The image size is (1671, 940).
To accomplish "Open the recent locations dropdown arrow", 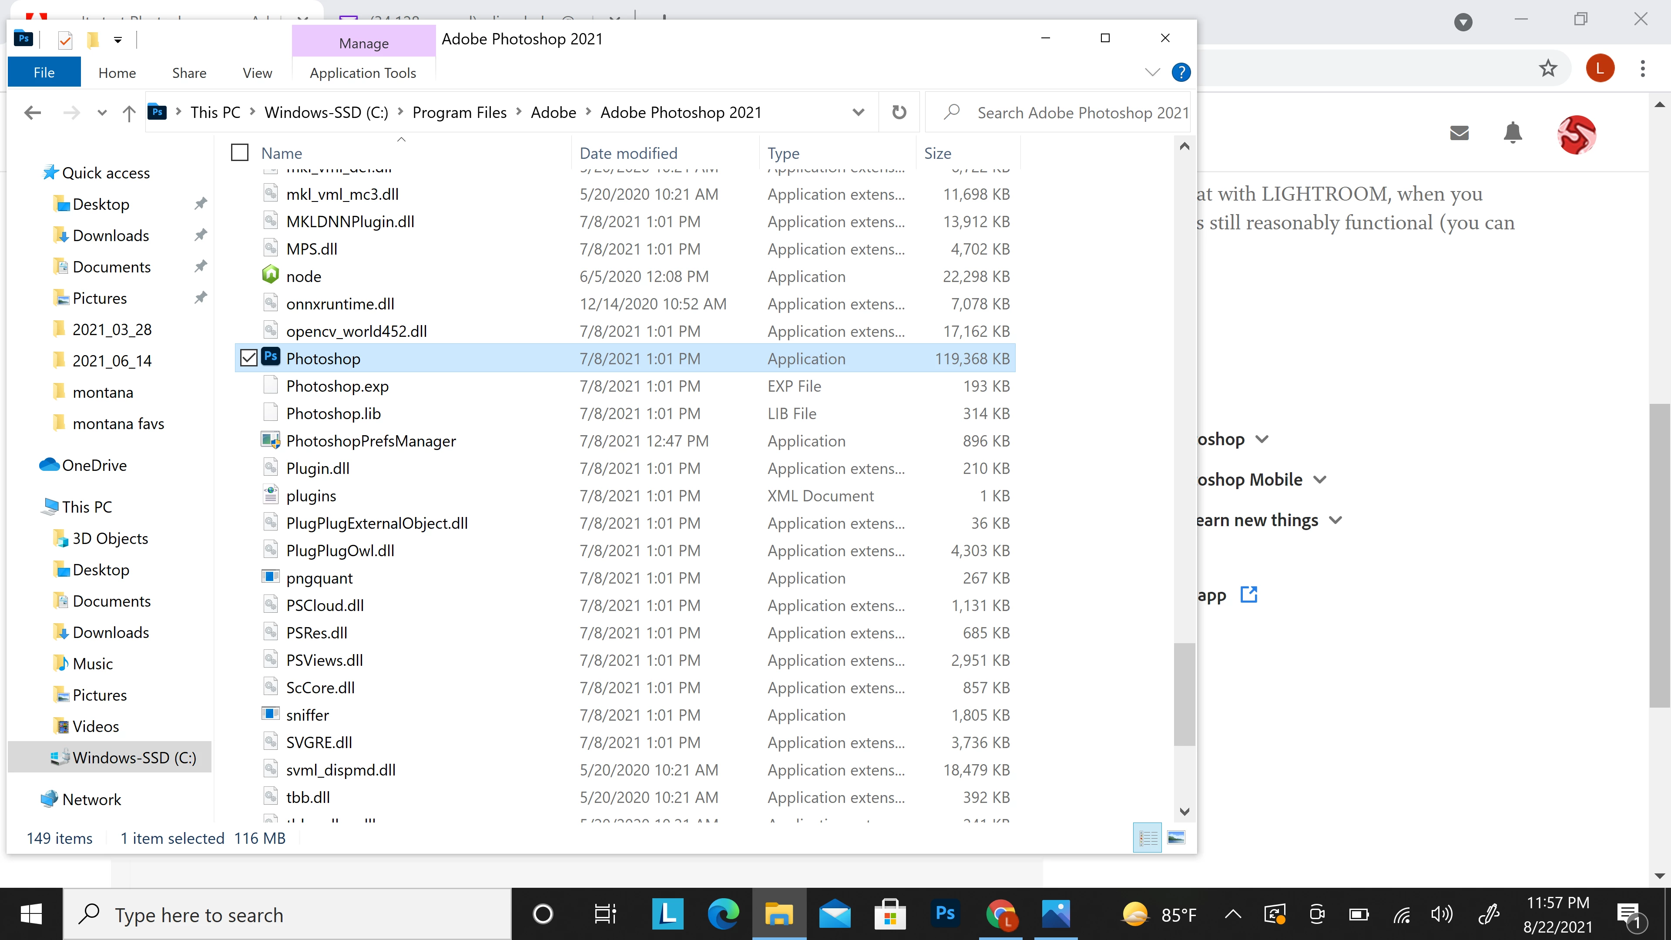I will pos(102,113).
